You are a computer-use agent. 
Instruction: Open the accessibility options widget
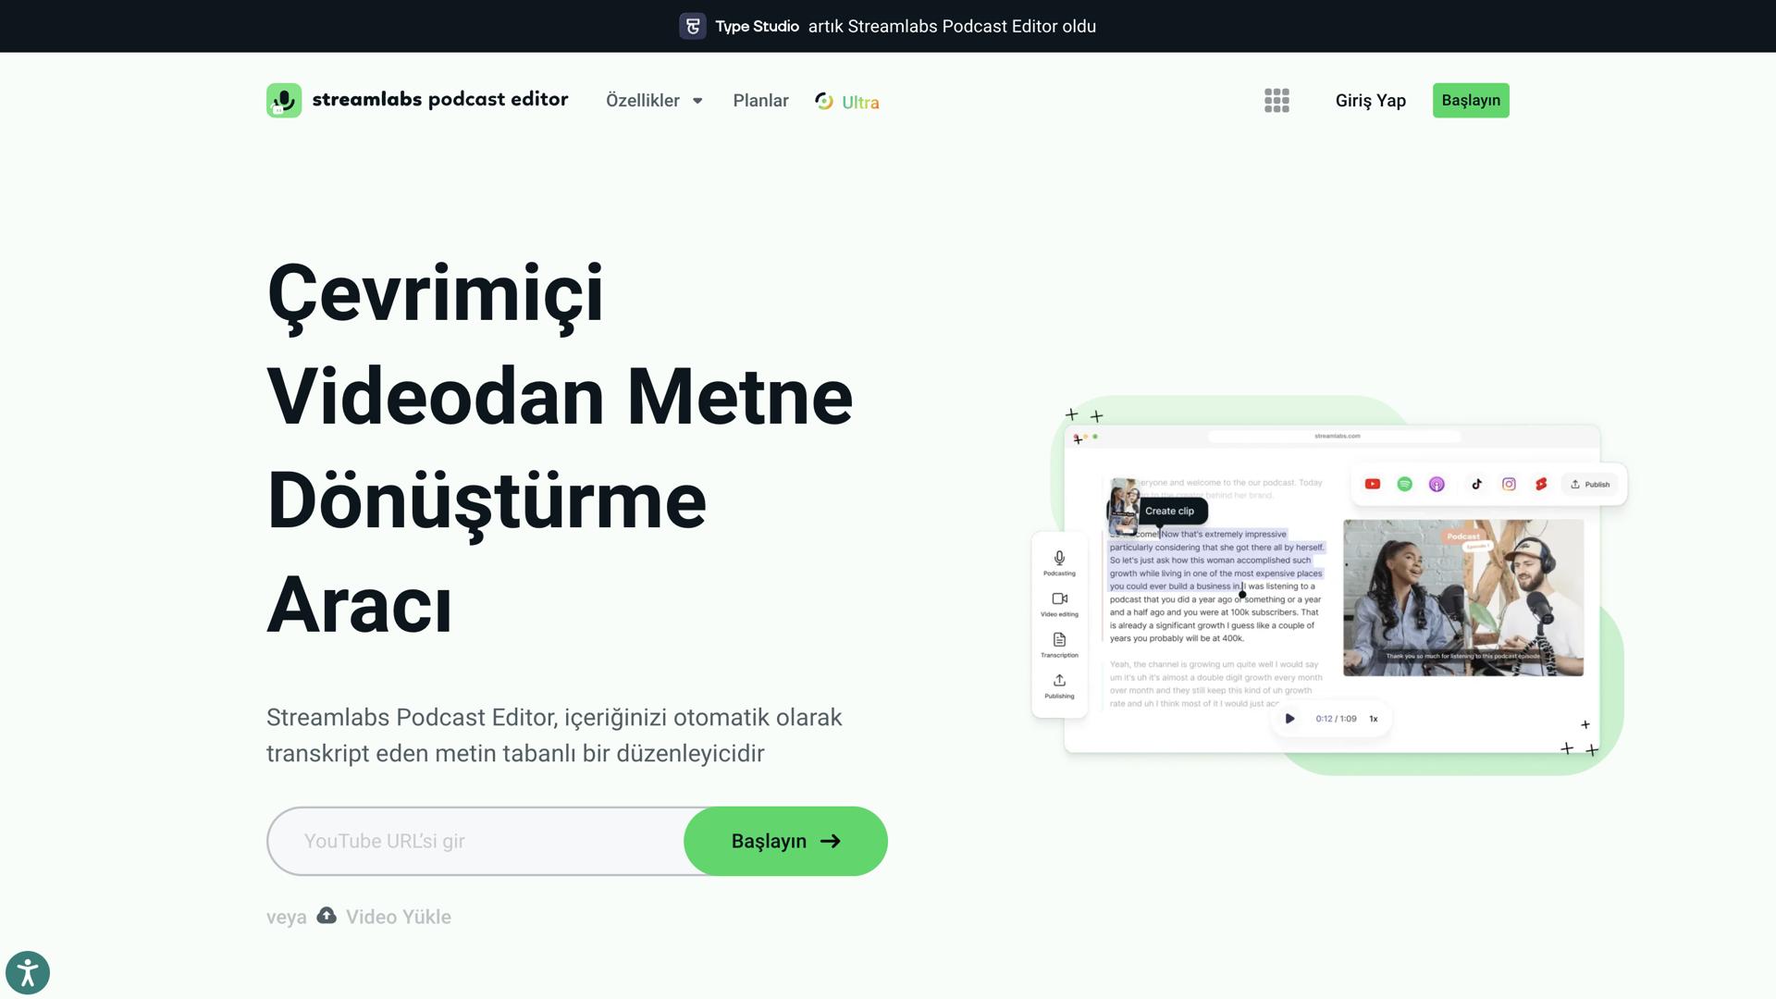28,972
